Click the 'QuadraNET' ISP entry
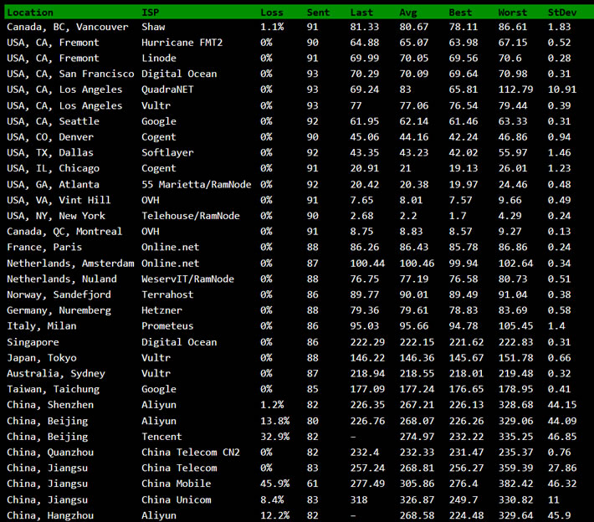Viewport: 594px width, 522px height. [x=167, y=90]
